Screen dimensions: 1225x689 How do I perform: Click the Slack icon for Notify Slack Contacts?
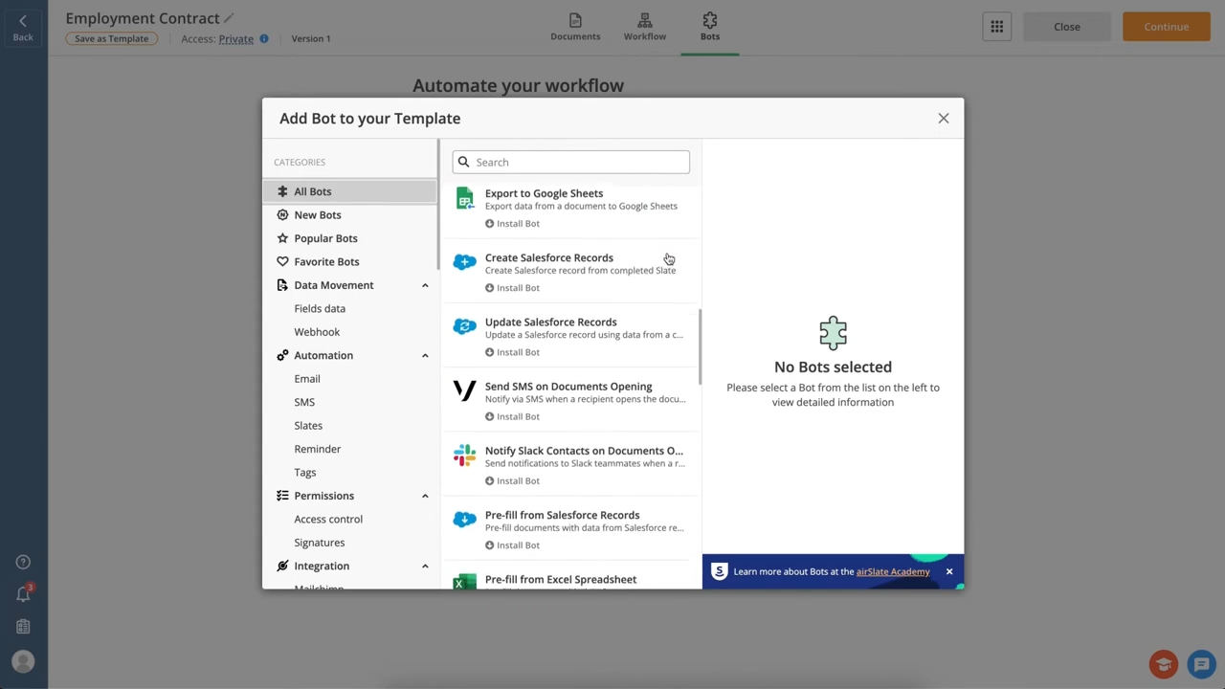coord(464,455)
